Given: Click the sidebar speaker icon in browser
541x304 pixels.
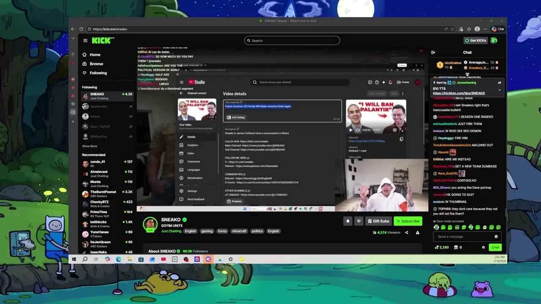Looking at the screenshot, I should [73, 112].
